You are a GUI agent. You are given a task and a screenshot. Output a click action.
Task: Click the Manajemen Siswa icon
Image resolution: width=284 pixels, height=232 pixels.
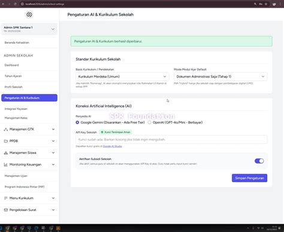(x=6, y=153)
